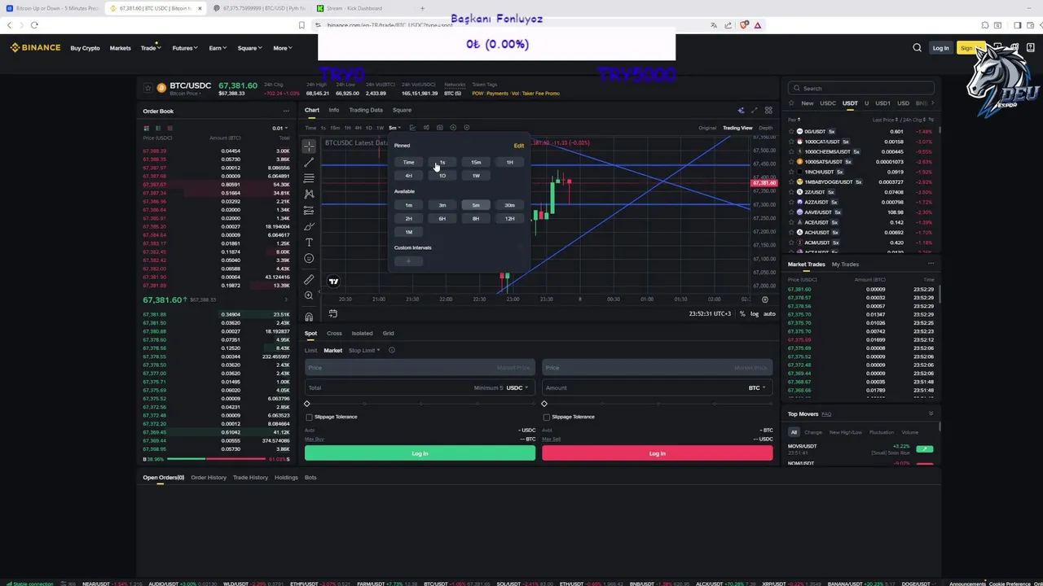Switch chart to Depth view
Viewport: 1043px width, 586px height.
coord(766,128)
